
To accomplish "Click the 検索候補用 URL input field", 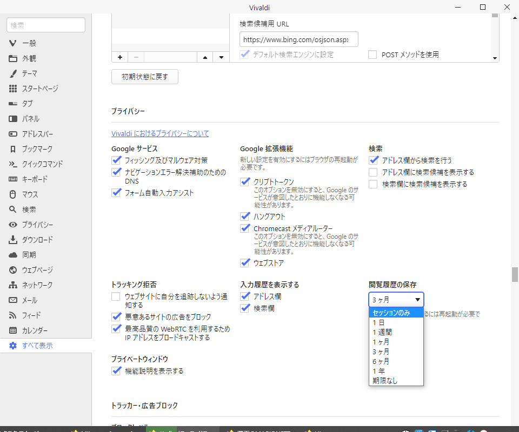I will [x=298, y=39].
